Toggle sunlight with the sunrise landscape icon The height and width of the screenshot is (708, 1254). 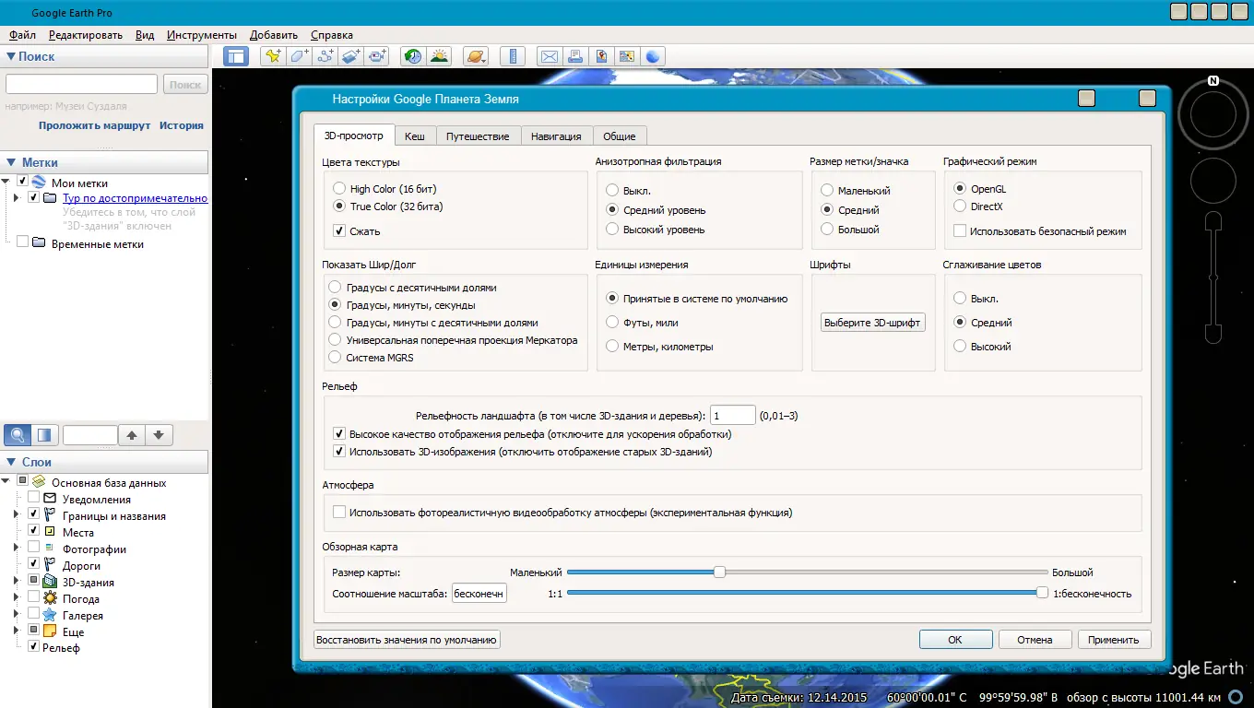point(439,56)
